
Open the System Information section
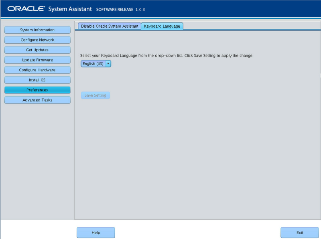[37, 30]
